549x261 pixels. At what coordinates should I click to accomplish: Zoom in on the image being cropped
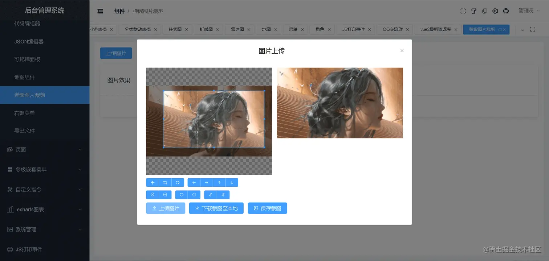tap(152, 195)
